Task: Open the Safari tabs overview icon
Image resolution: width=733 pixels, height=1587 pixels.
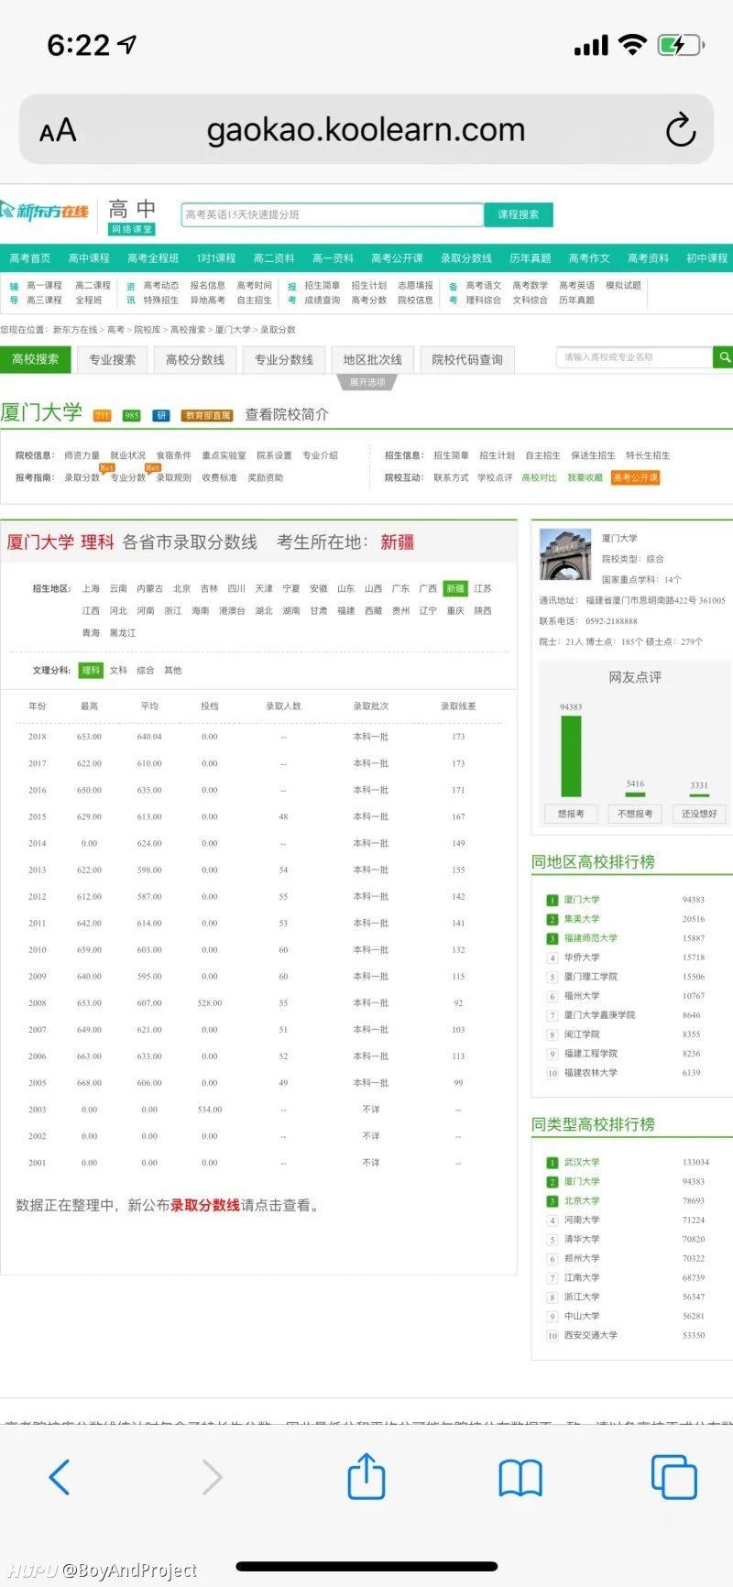Action: point(673,1477)
